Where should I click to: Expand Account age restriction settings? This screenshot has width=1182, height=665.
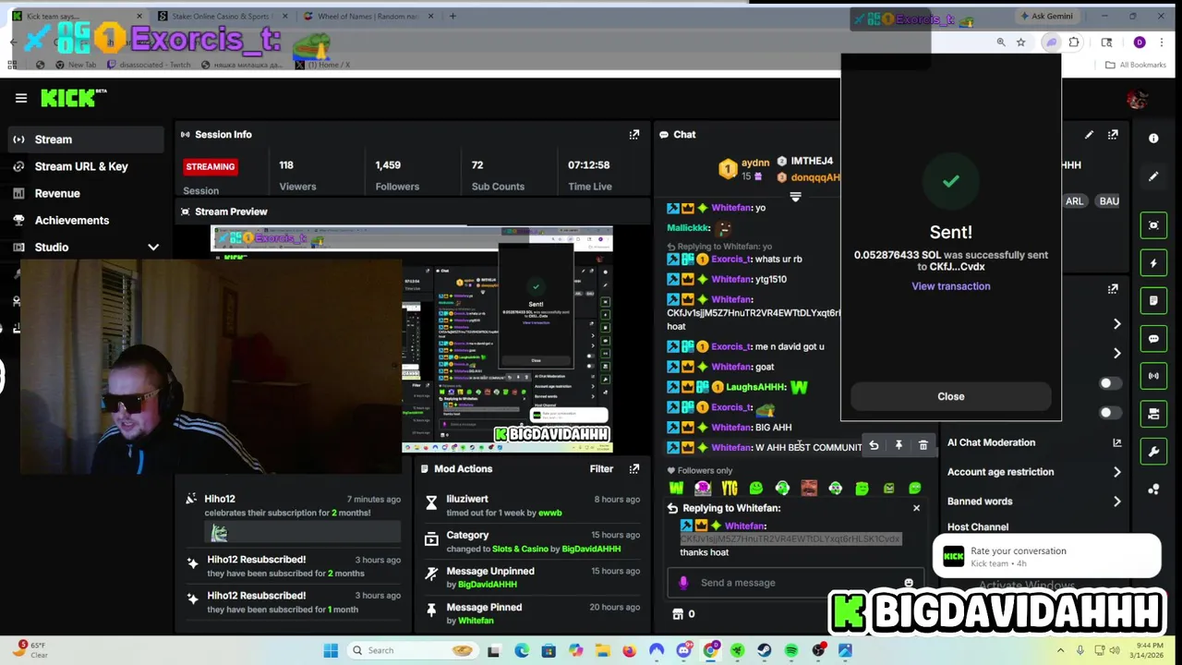pos(1116,472)
